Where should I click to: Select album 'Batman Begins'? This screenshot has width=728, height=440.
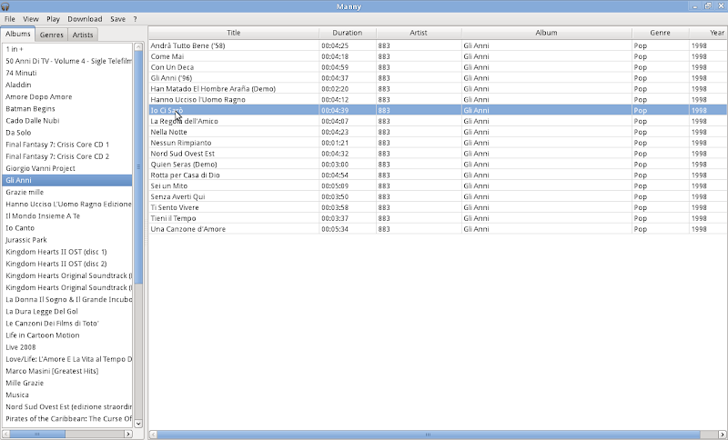[x=67, y=108]
